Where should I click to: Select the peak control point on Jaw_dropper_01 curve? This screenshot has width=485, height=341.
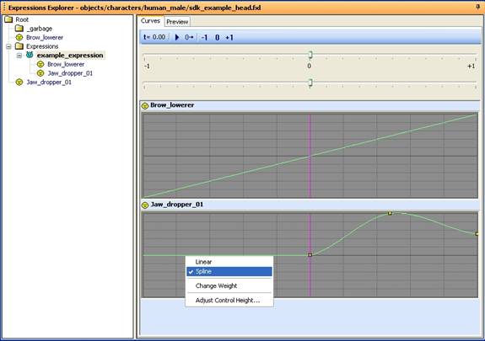[390, 213]
